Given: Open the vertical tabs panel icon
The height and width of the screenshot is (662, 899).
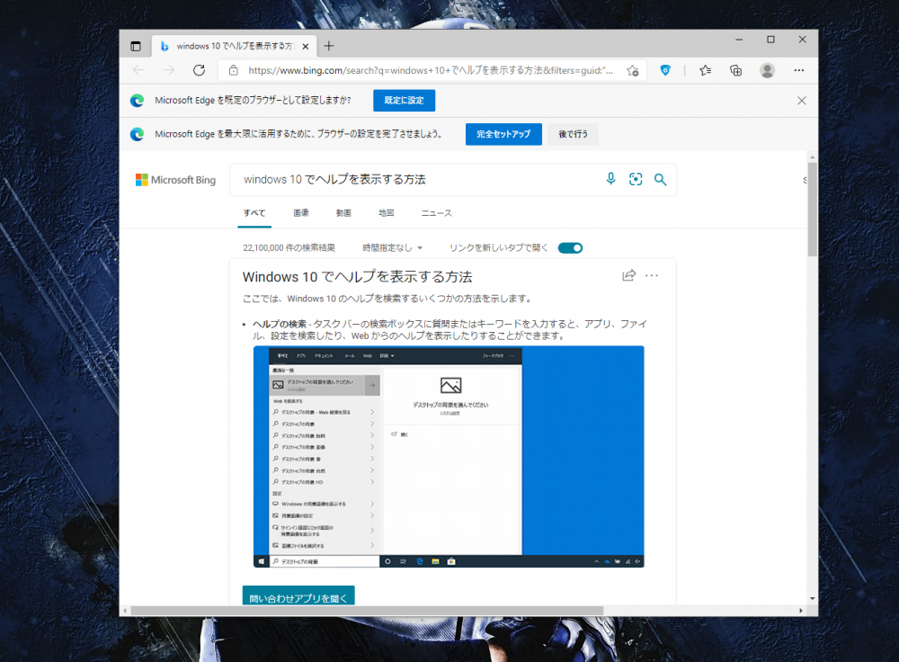Looking at the screenshot, I should [x=136, y=47].
